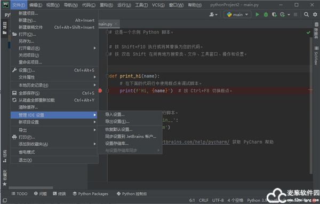The width and height of the screenshot is (320, 204).
Task: Open the Database right sidebar panel
Action: pyautogui.click(x=316, y=30)
